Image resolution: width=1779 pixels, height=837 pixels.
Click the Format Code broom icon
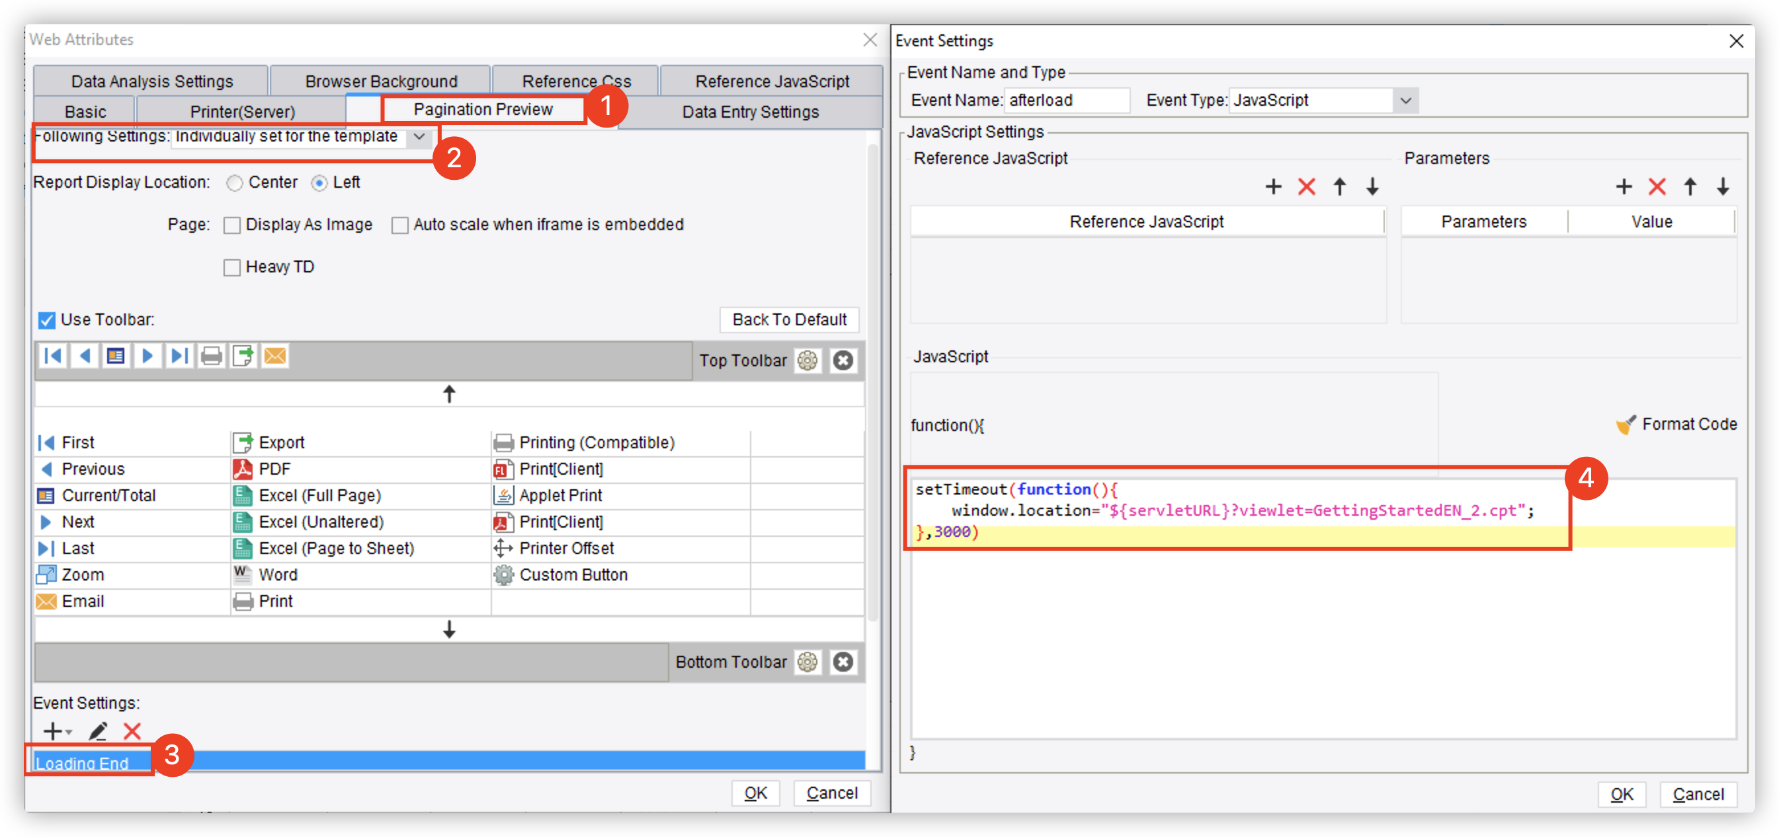1625,424
